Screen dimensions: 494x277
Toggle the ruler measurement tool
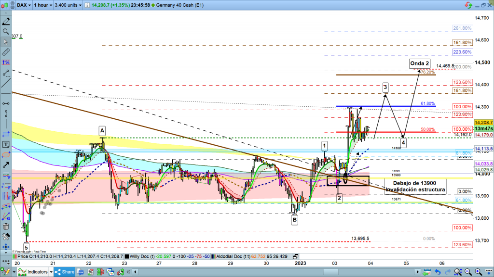[x=6, y=52]
